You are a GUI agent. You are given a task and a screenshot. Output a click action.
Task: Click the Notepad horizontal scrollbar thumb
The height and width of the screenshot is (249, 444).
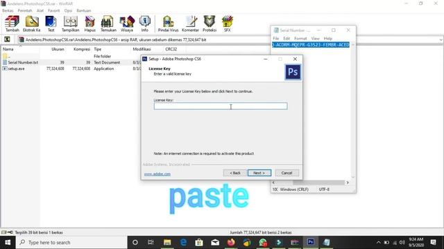tap(319, 183)
